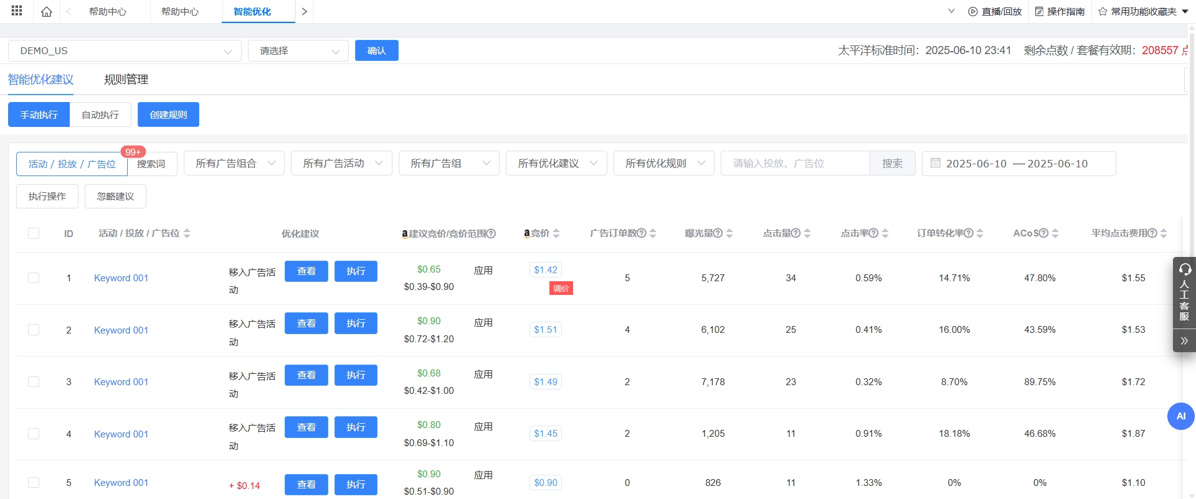Open the 直播/回放 playback icon

(972, 12)
